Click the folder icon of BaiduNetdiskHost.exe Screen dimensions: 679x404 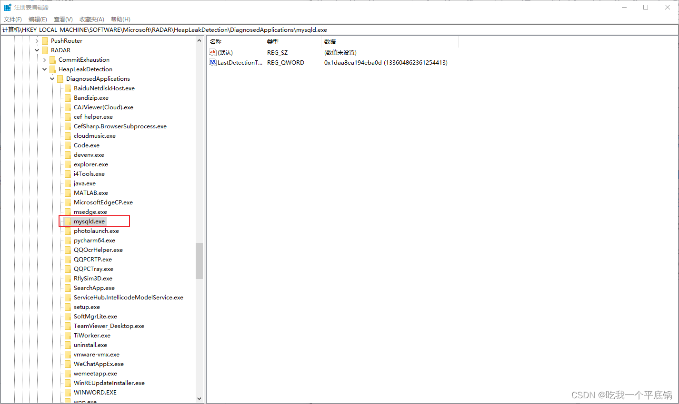point(68,88)
